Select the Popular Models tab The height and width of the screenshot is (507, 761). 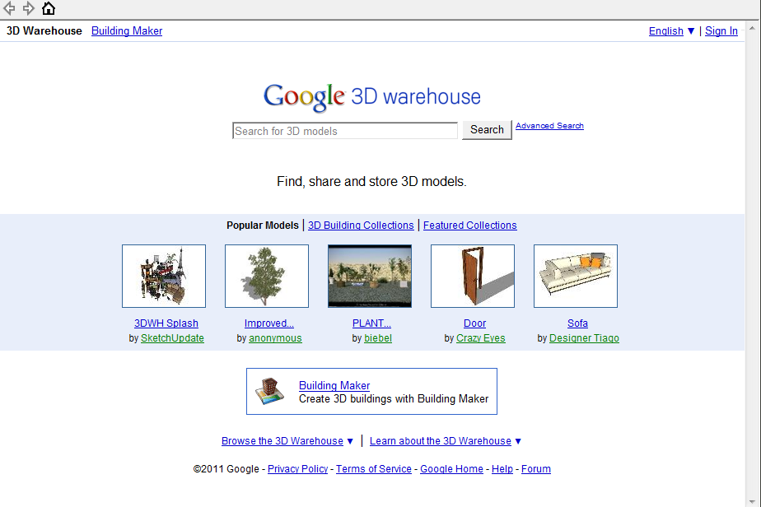click(x=263, y=226)
